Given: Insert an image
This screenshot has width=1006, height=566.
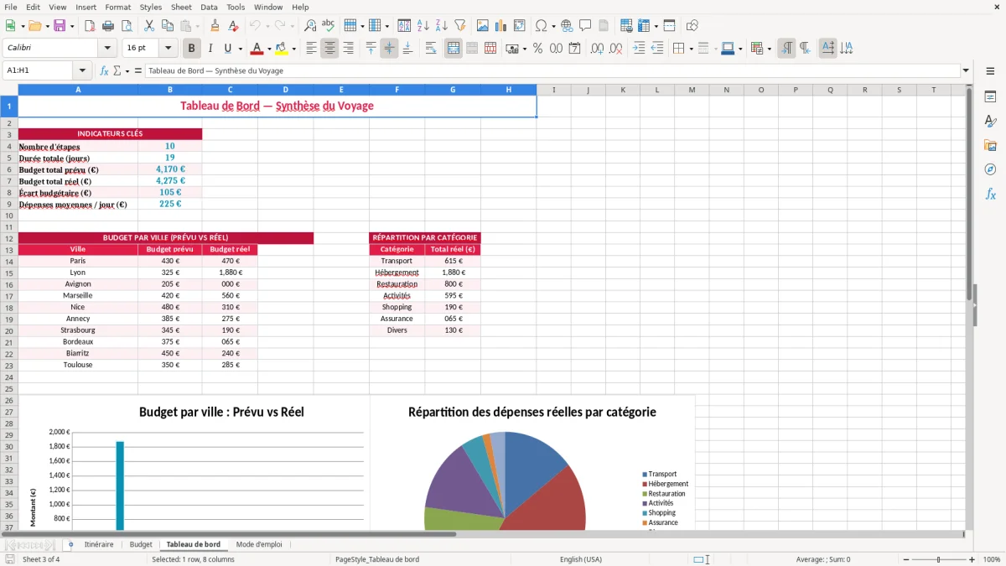Looking at the screenshot, I should (x=483, y=26).
